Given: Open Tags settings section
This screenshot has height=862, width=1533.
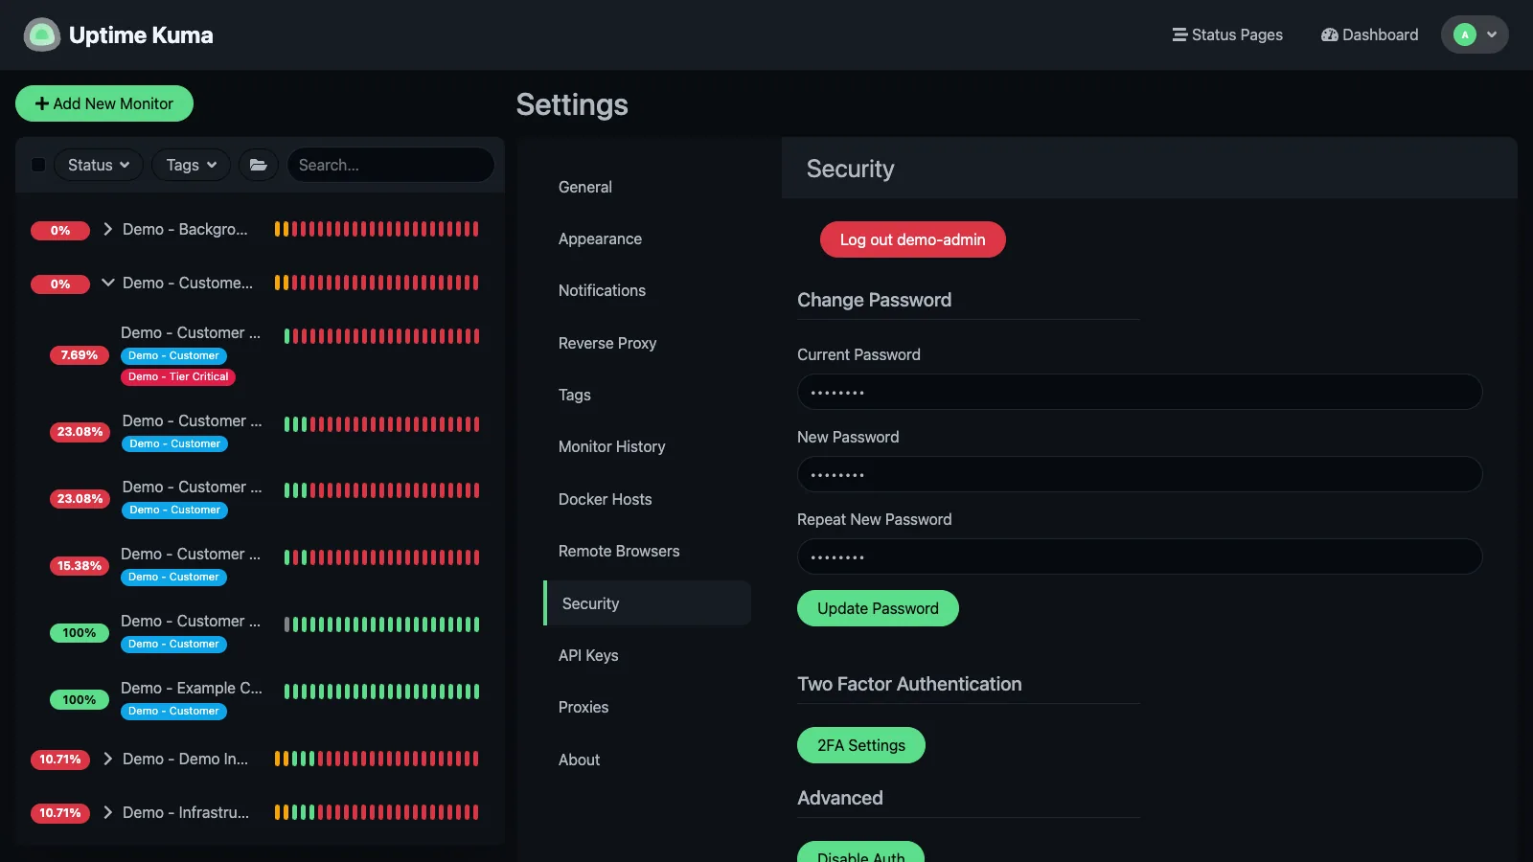Looking at the screenshot, I should (647, 395).
